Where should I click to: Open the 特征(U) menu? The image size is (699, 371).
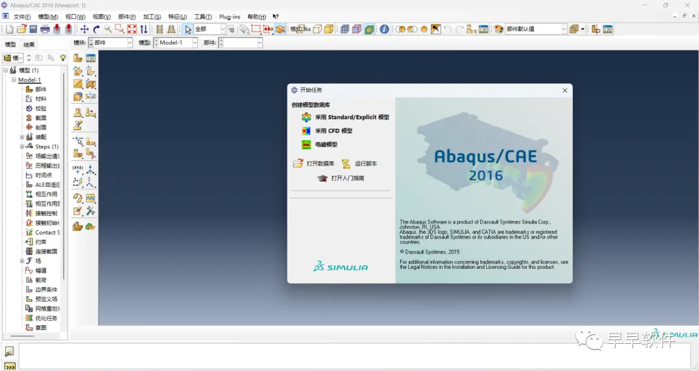click(x=177, y=17)
